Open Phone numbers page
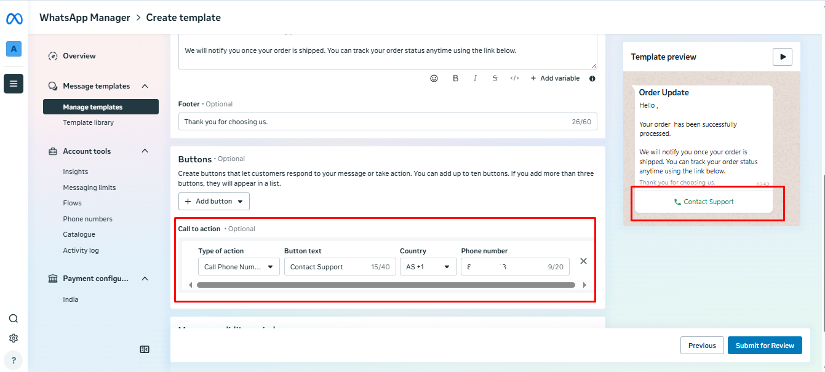The height and width of the screenshot is (372, 825). tap(87, 219)
